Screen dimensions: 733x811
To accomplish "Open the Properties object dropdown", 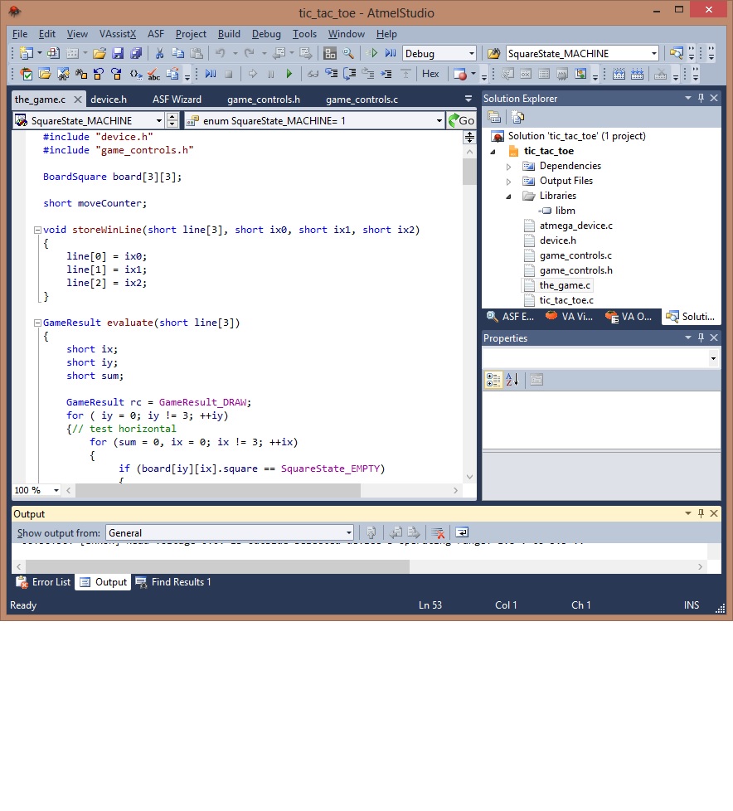I will click(713, 358).
